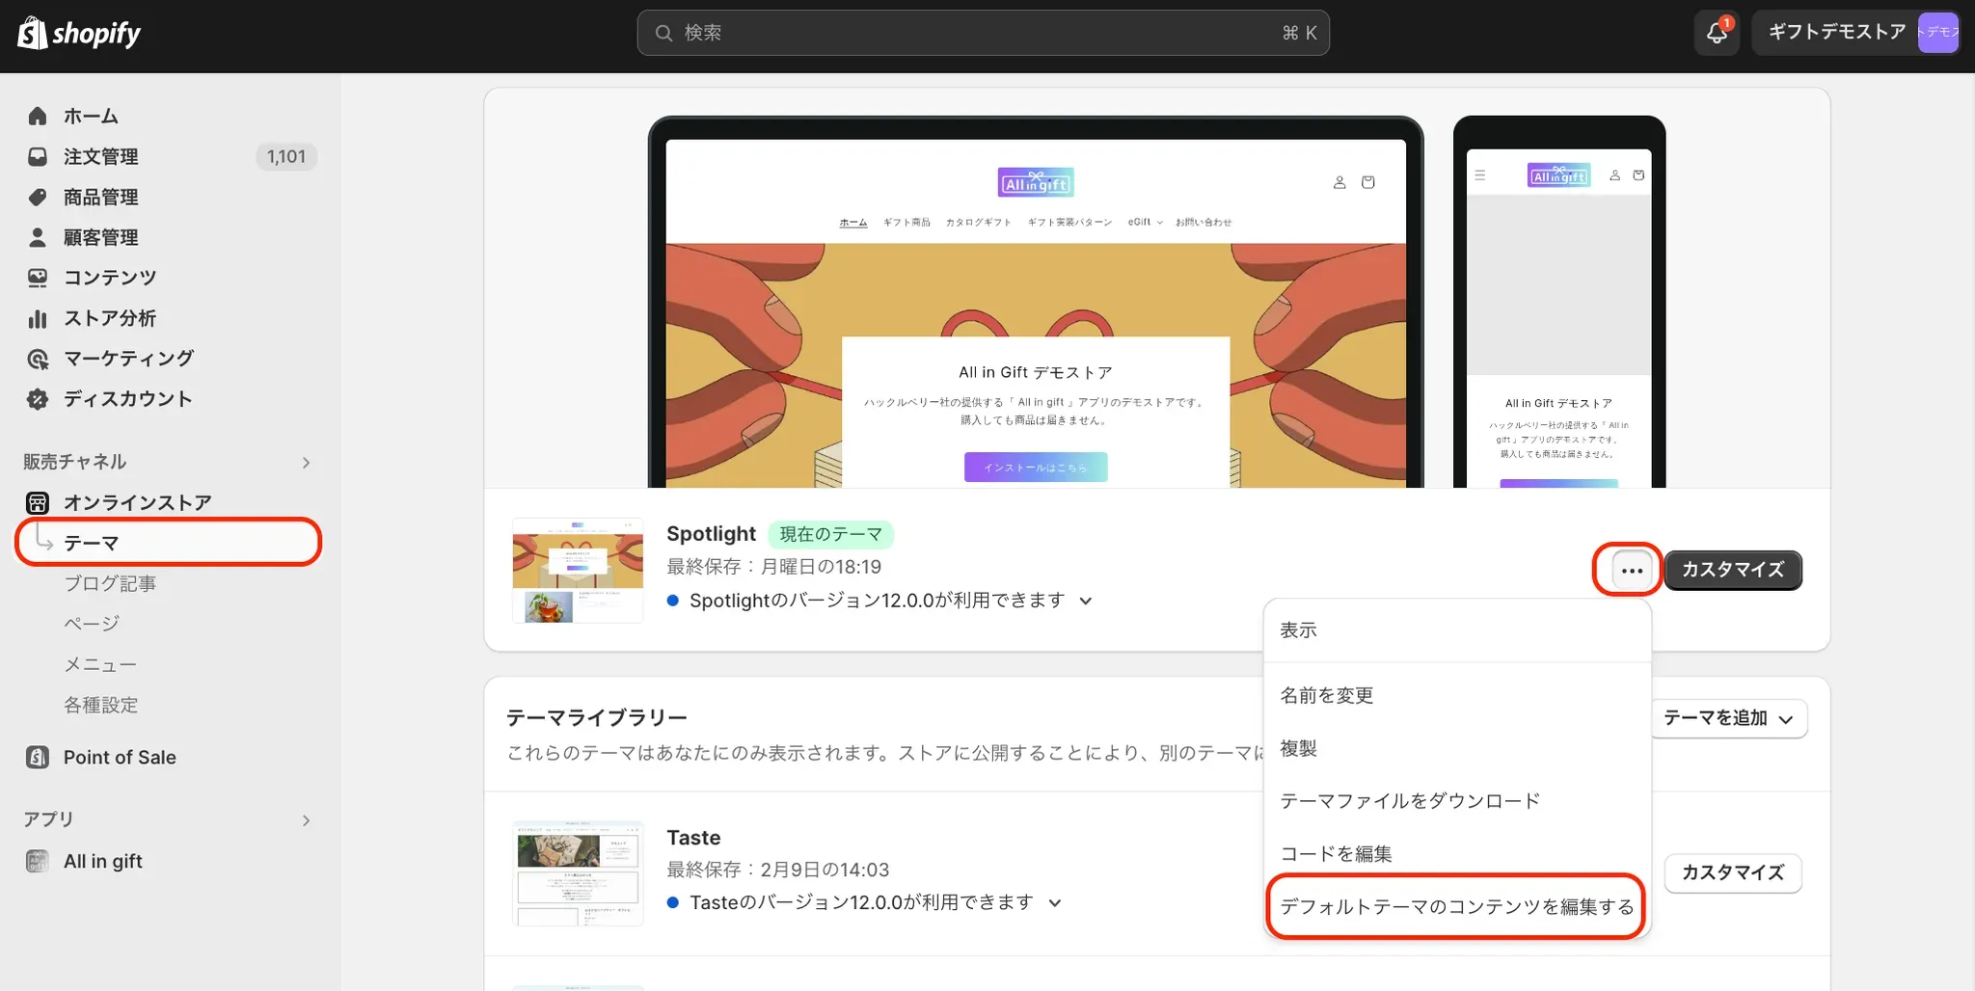Choose コードを編集 in the theme menu
Viewport: 1975px width, 991px height.
1457,854
